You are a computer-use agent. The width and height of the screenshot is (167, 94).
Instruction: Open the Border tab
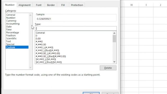pos(51,5)
